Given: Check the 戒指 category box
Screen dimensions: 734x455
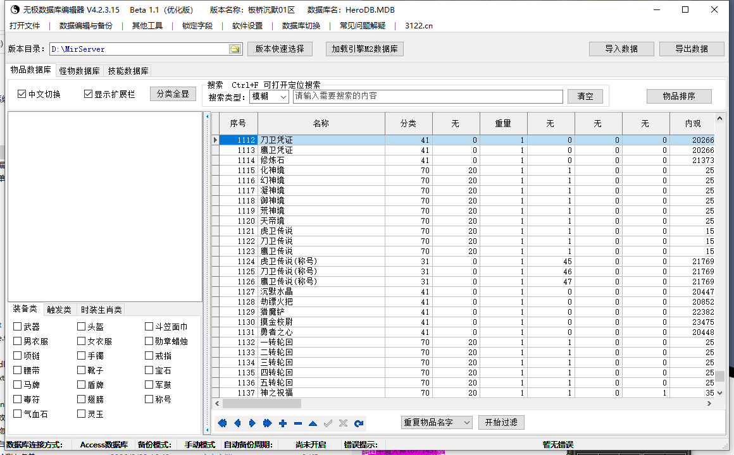Looking at the screenshot, I should [149, 355].
